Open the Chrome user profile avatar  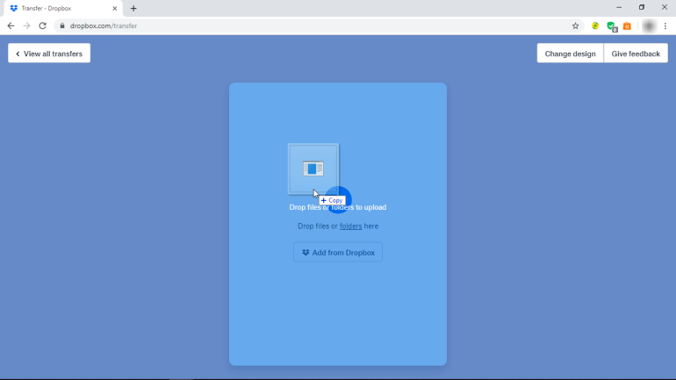click(x=649, y=26)
